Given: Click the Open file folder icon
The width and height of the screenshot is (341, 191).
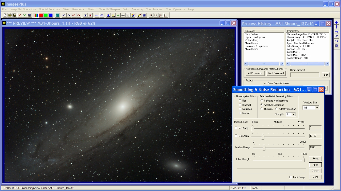Looking at the screenshot, I should coord(10,15).
